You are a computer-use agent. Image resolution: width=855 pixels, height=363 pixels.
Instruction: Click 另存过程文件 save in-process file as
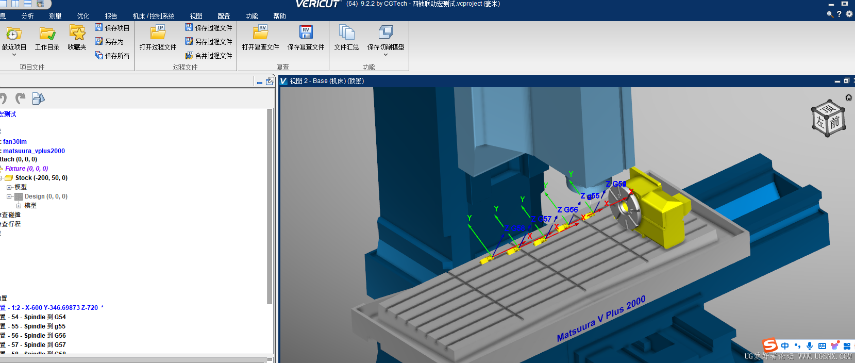209,42
